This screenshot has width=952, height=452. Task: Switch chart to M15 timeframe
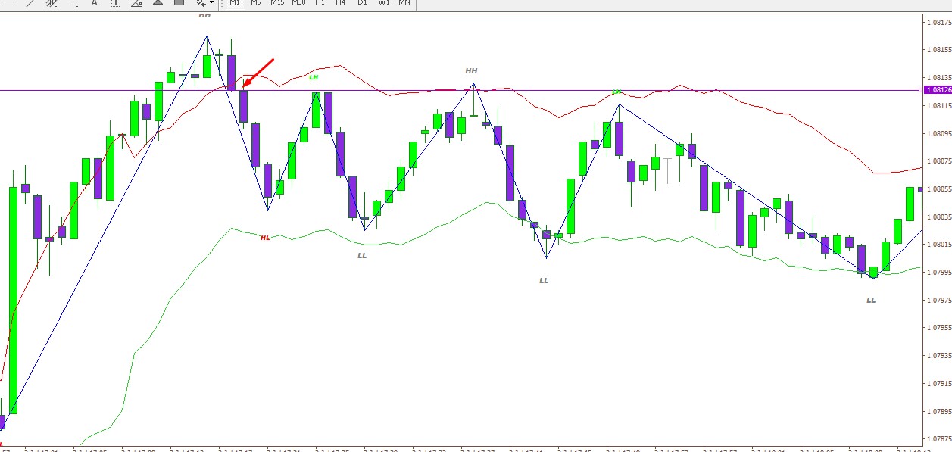coord(277,2)
